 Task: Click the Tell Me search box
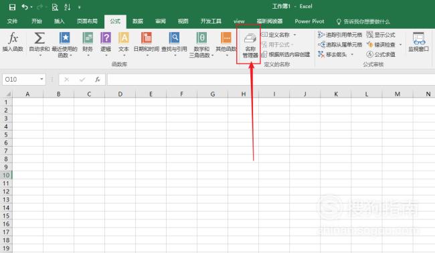coord(363,21)
